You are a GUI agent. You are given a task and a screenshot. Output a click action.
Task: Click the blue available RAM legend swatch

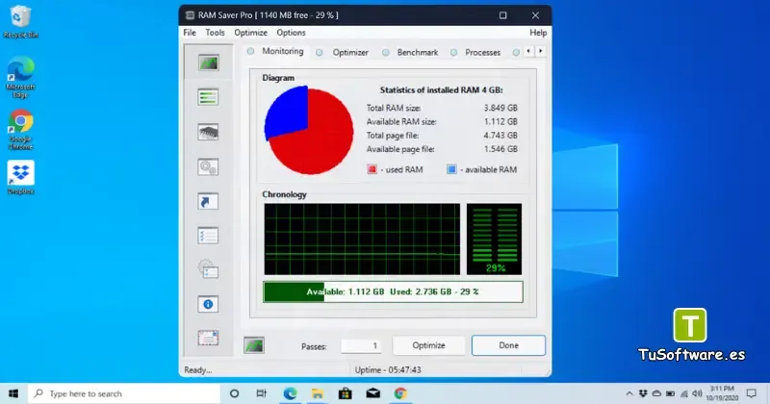(x=451, y=169)
